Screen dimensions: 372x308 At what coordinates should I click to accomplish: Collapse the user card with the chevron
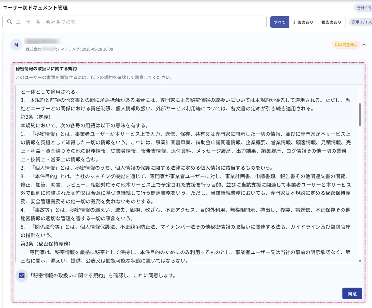[364, 45]
